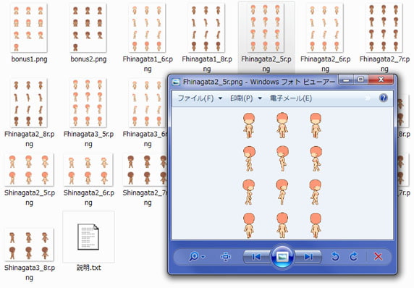Viewport: 414px width, 288px height.
Task: Start the slideshow with center round button
Action: coord(282,257)
